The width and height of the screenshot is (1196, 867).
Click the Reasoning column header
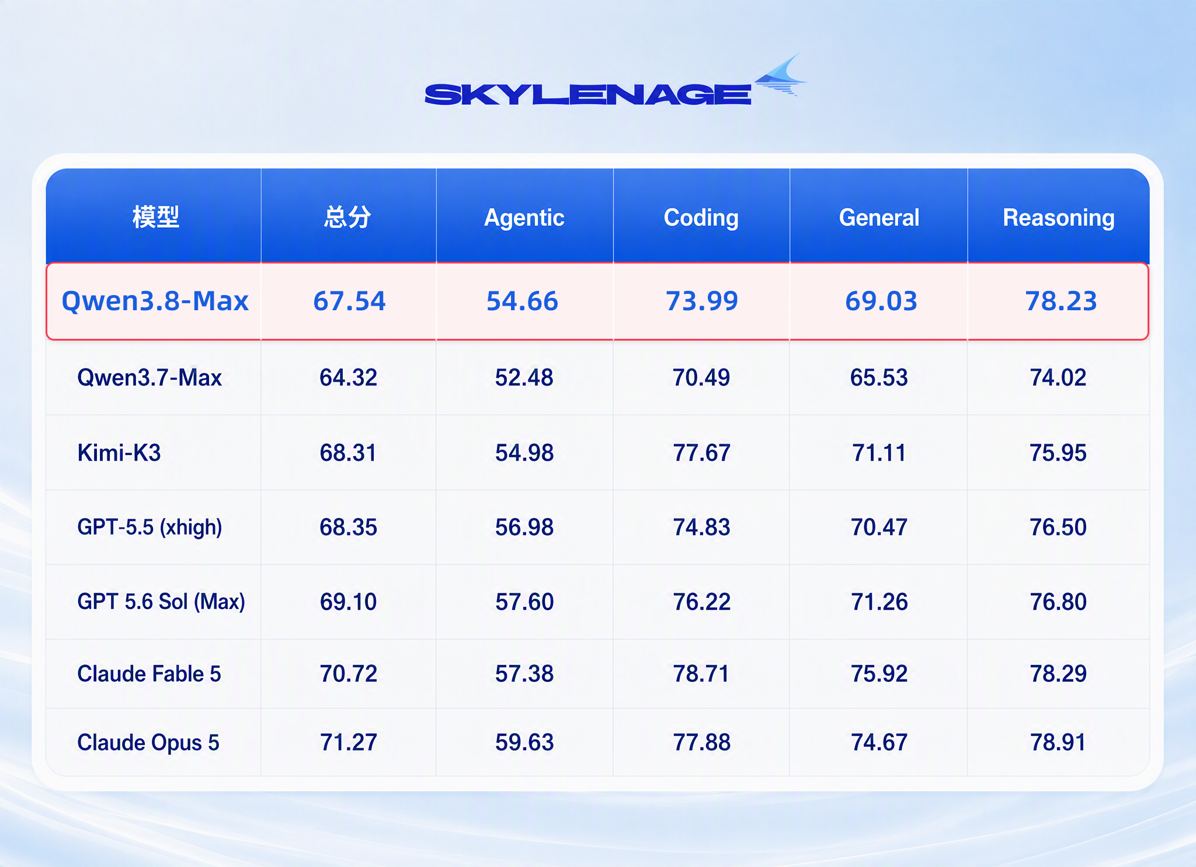point(1059,218)
